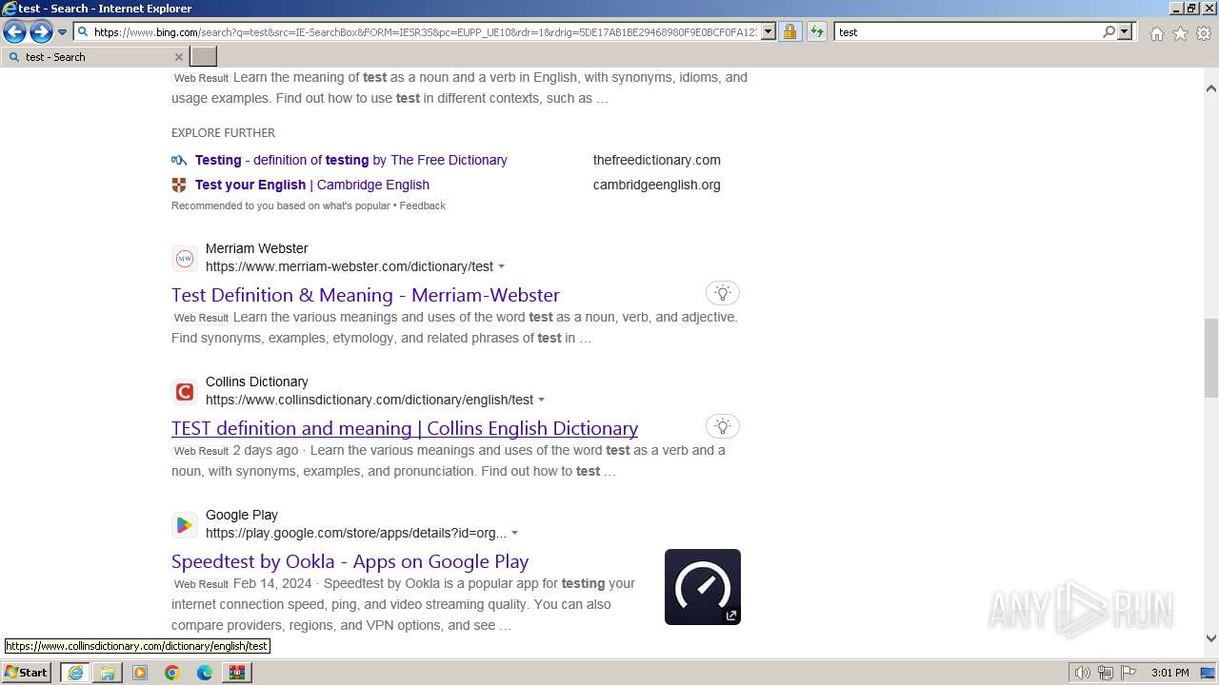Click lightbulb icon beside Merriam-Webster result
The width and height of the screenshot is (1219, 685).
[x=723, y=293]
